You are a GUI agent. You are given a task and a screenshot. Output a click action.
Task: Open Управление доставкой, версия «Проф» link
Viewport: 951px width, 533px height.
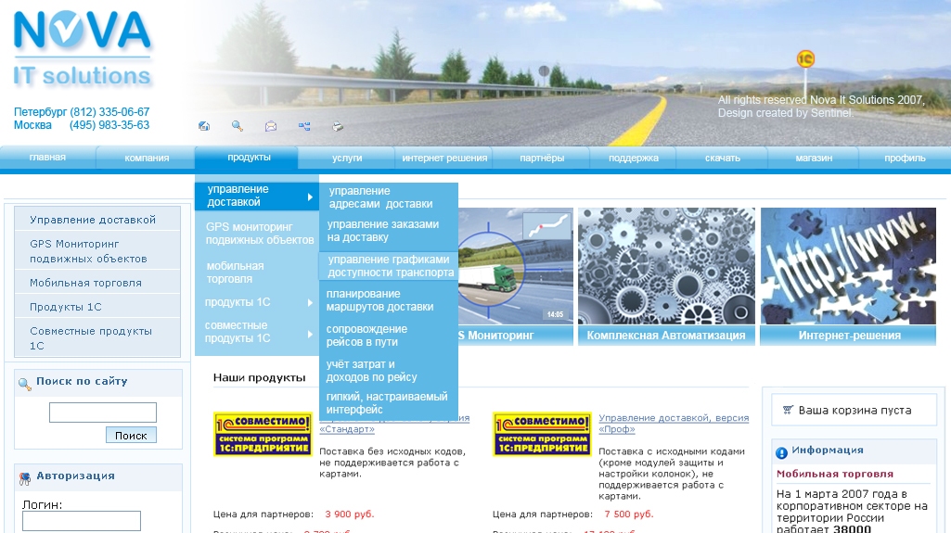click(x=674, y=424)
